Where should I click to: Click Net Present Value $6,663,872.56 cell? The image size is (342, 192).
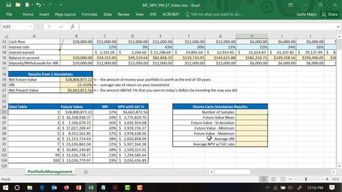(76, 90)
